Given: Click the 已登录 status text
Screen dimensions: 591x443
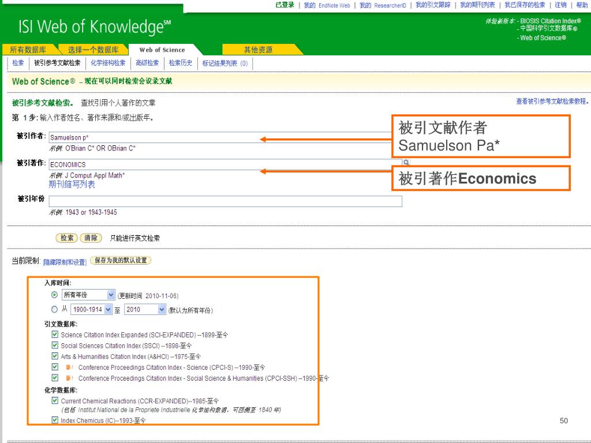Looking at the screenshot, I should [285, 5].
